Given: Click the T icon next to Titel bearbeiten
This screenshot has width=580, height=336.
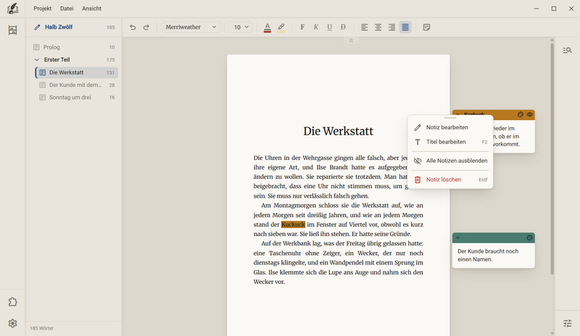Looking at the screenshot, I should [418, 142].
